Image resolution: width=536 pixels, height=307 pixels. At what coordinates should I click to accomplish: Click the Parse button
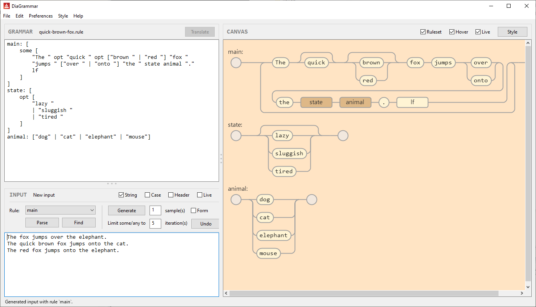(42, 222)
